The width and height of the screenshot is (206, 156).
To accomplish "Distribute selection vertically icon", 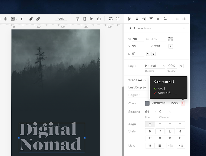I will (x=184, y=19).
